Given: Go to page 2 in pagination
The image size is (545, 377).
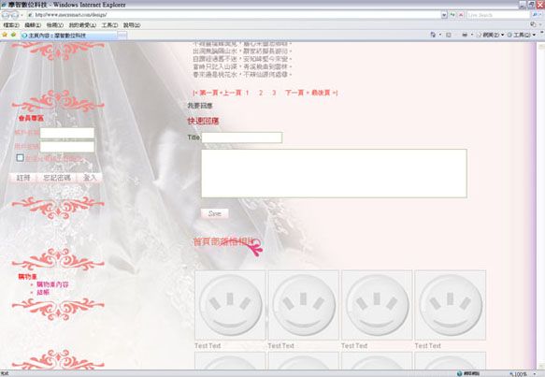Looking at the screenshot, I should (261, 93).
